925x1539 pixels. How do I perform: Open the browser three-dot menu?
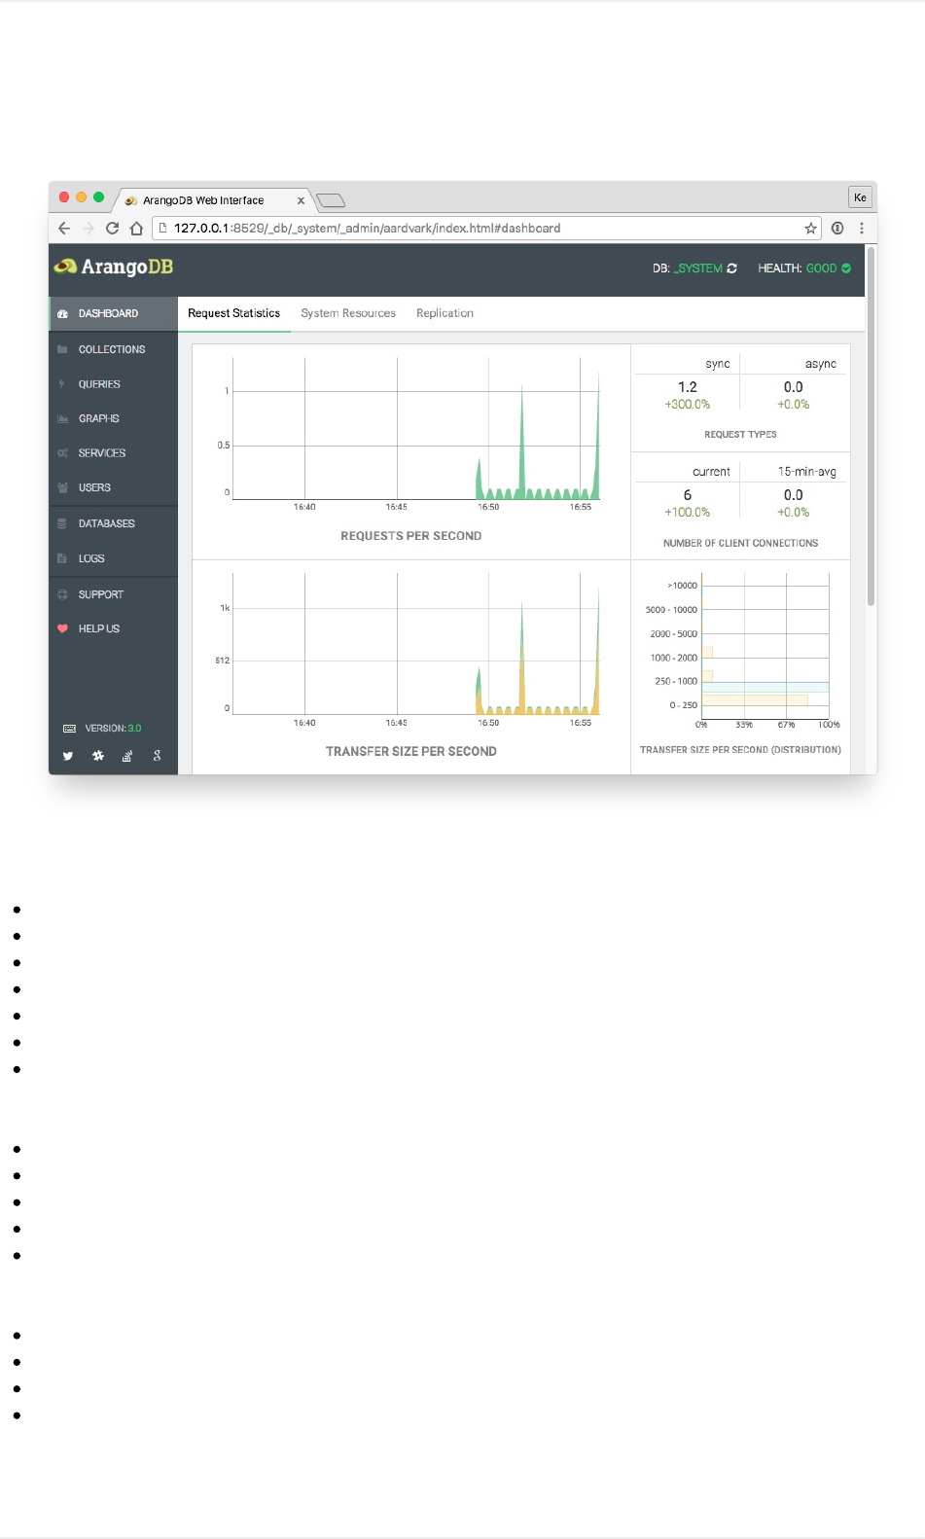(x=862, y=229)
